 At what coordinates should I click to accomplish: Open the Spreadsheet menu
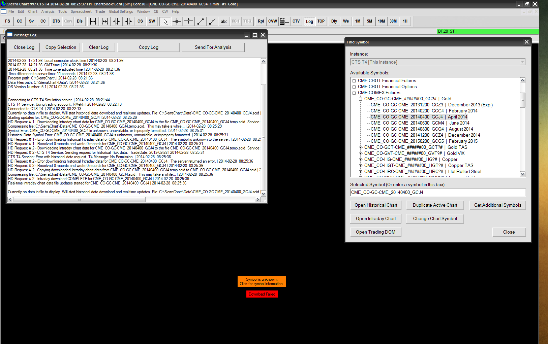click(x=81, y=11)
